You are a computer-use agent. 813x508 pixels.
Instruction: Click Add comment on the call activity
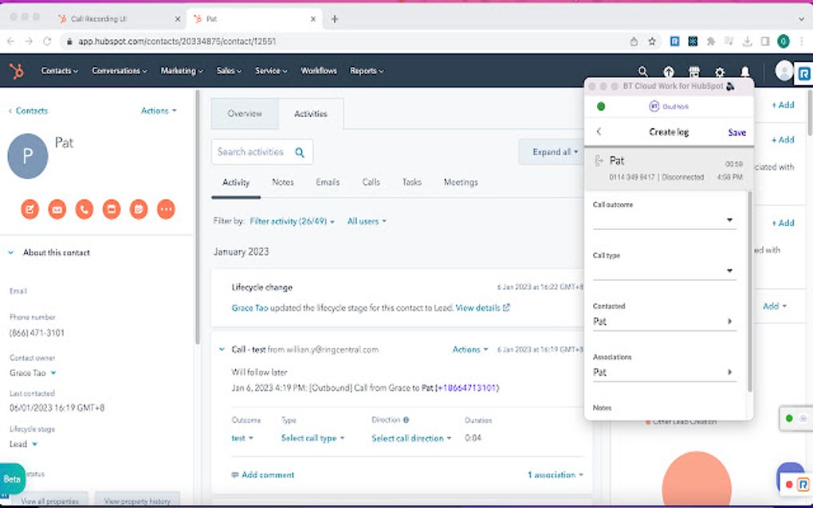click(263, 475)
